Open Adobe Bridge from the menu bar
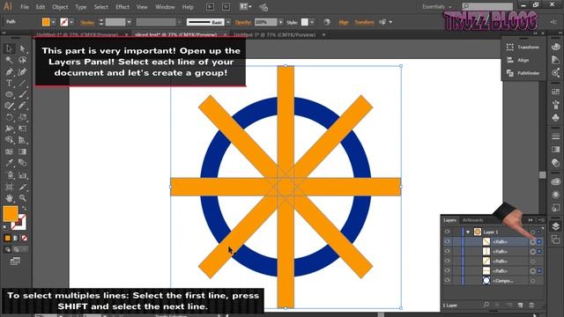 pyautogui.click(x=211, y=6)
